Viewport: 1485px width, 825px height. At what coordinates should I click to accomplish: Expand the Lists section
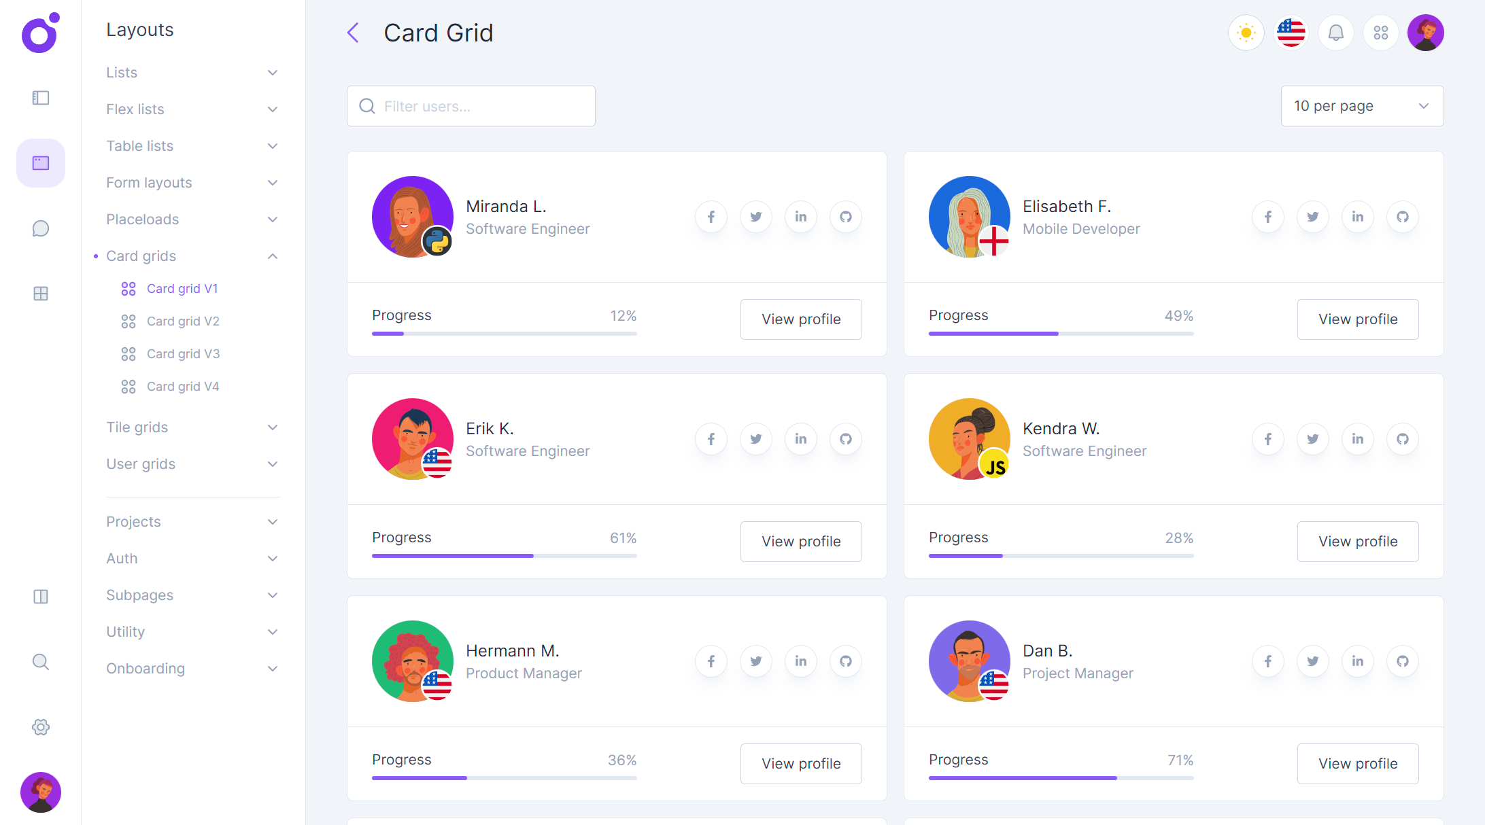(x=192, y=72)
